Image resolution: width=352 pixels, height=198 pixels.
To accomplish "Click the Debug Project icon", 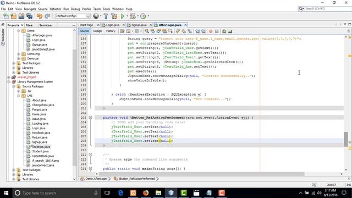I will click(133, 16).
